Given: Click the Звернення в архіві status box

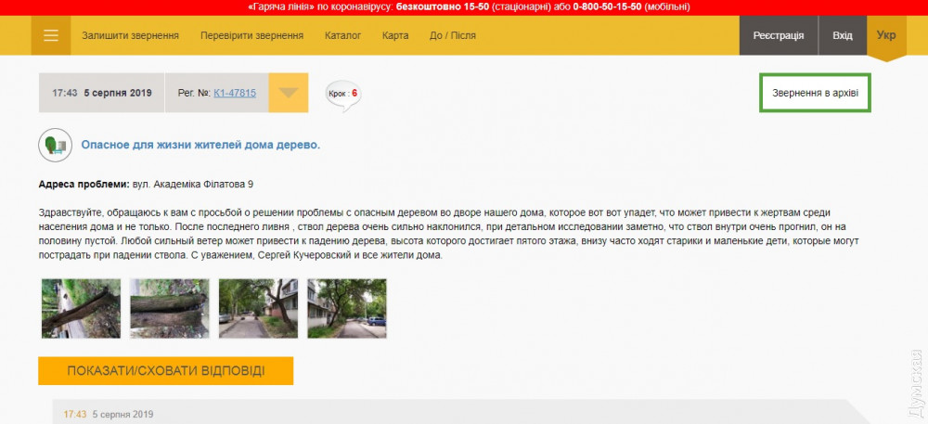Looking at the screenshot, I should [x=815, y=93].
